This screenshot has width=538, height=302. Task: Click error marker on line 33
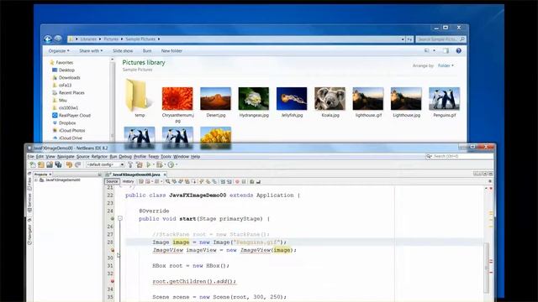pyautogui.click(x=112, y=281)
